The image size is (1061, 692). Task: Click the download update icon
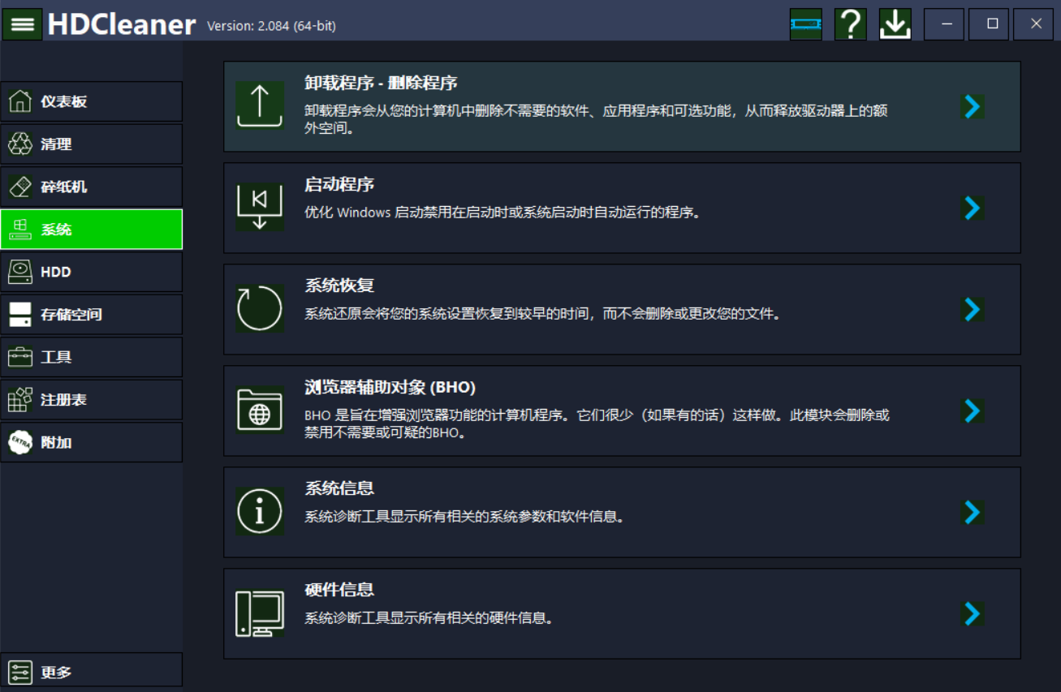click(x=895, y=24)
